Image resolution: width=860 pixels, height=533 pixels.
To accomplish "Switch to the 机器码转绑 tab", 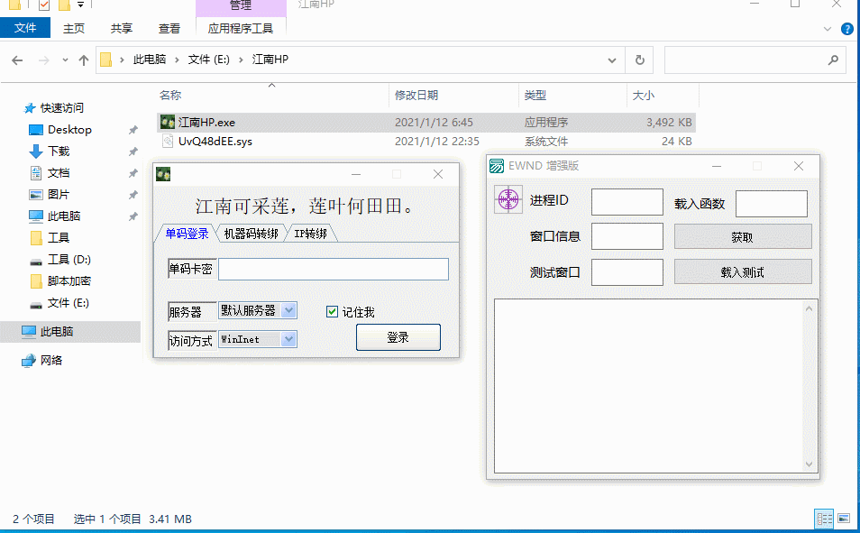I will coord(251,234).
